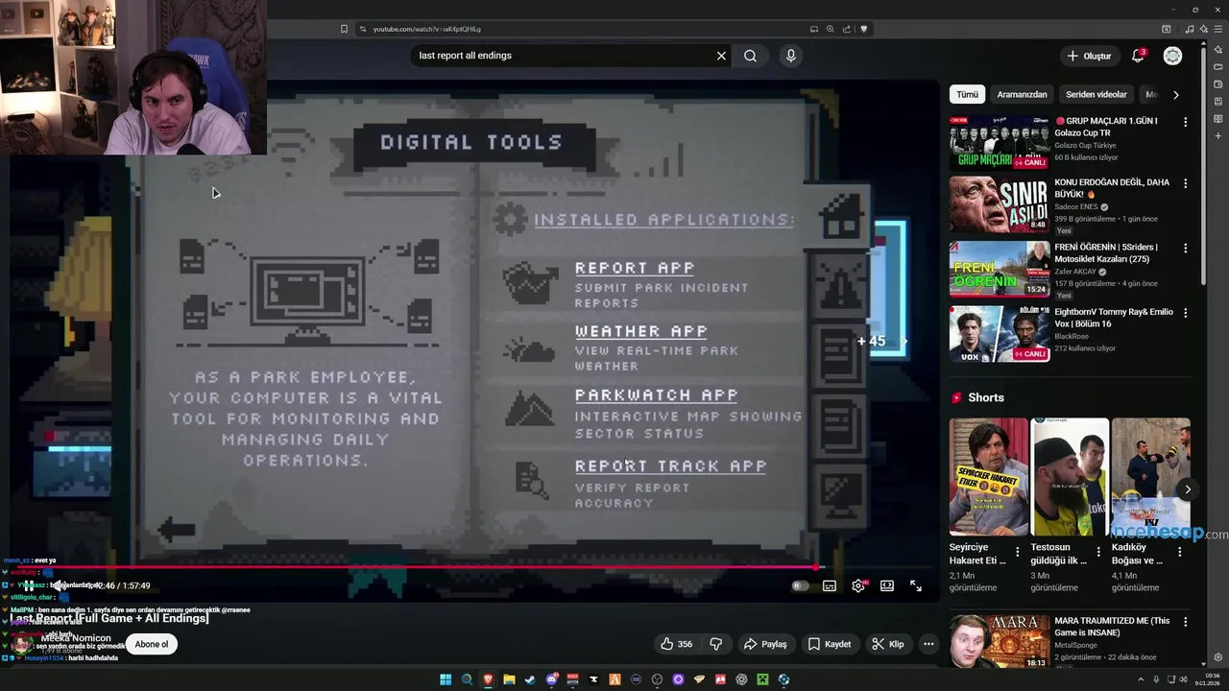Open Brave browser in taskbar

(488, 679)
